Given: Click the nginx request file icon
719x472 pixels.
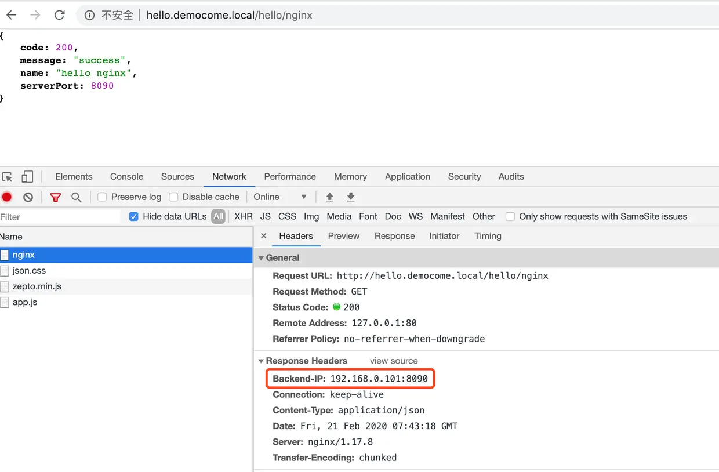Looking at the screenshot, I should point(5,255).
